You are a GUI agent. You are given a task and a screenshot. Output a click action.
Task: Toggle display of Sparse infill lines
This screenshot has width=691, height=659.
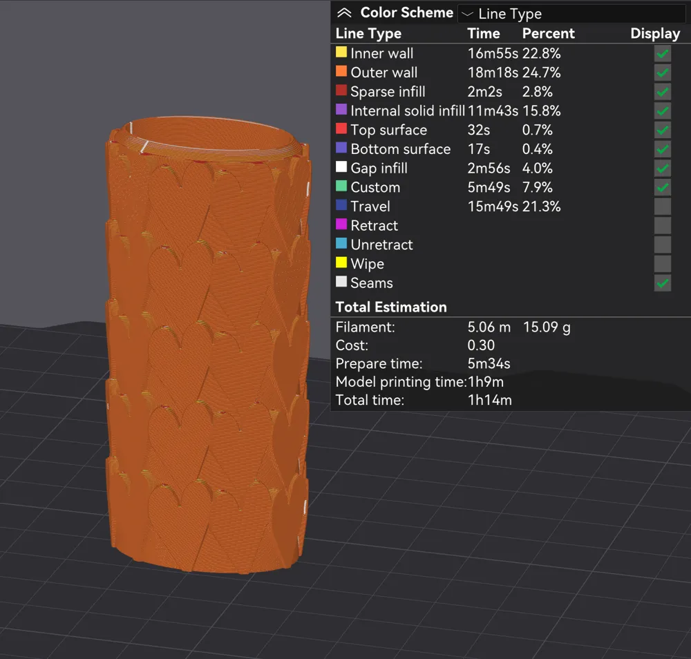coord(663,92)
